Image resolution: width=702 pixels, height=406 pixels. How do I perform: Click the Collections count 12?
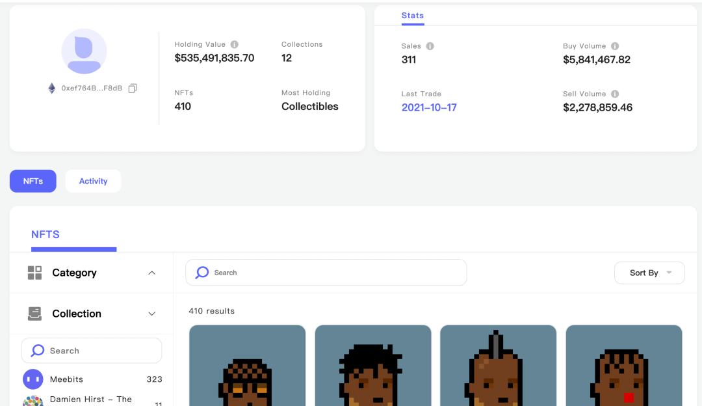click(x=287, y=59)
